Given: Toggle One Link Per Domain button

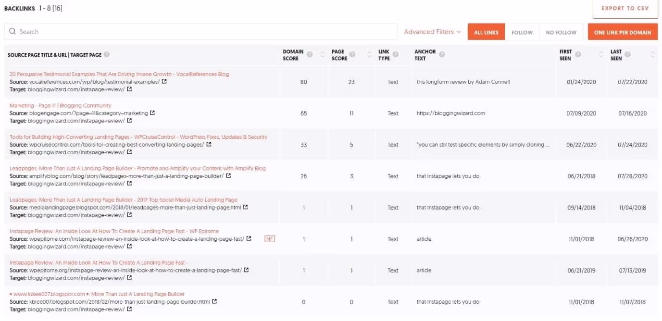Looking at the screenshot, I should tap(623, 32).
